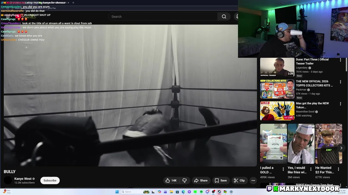The height and width of the screenshot is (195, 348).
Task: Open options menu for Dune trailer
Action: pyautogui.click(x=340, y=60)
